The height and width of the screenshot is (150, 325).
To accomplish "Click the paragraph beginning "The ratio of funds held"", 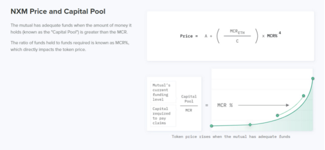I will point(70,46).
